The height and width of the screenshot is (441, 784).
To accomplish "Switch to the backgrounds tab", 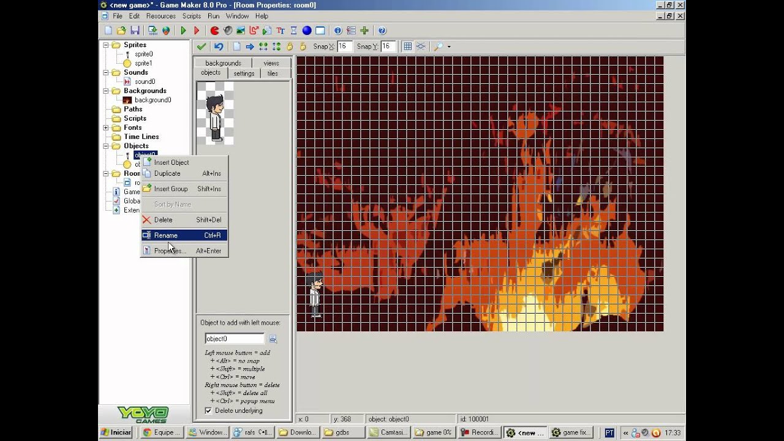I will [x=223, y=63].
